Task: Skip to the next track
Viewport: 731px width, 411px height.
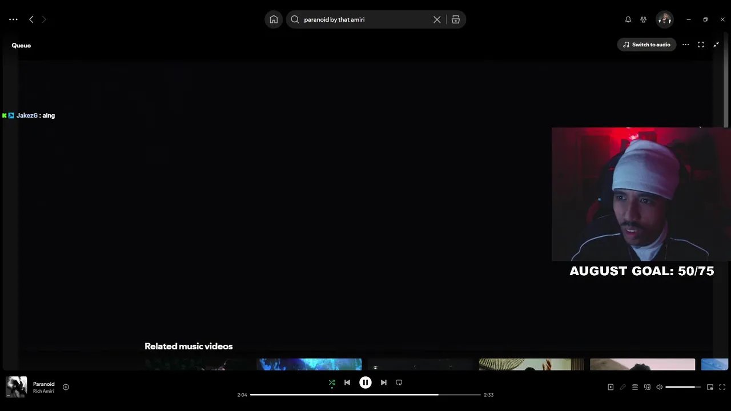Action: tap(384, 382)
